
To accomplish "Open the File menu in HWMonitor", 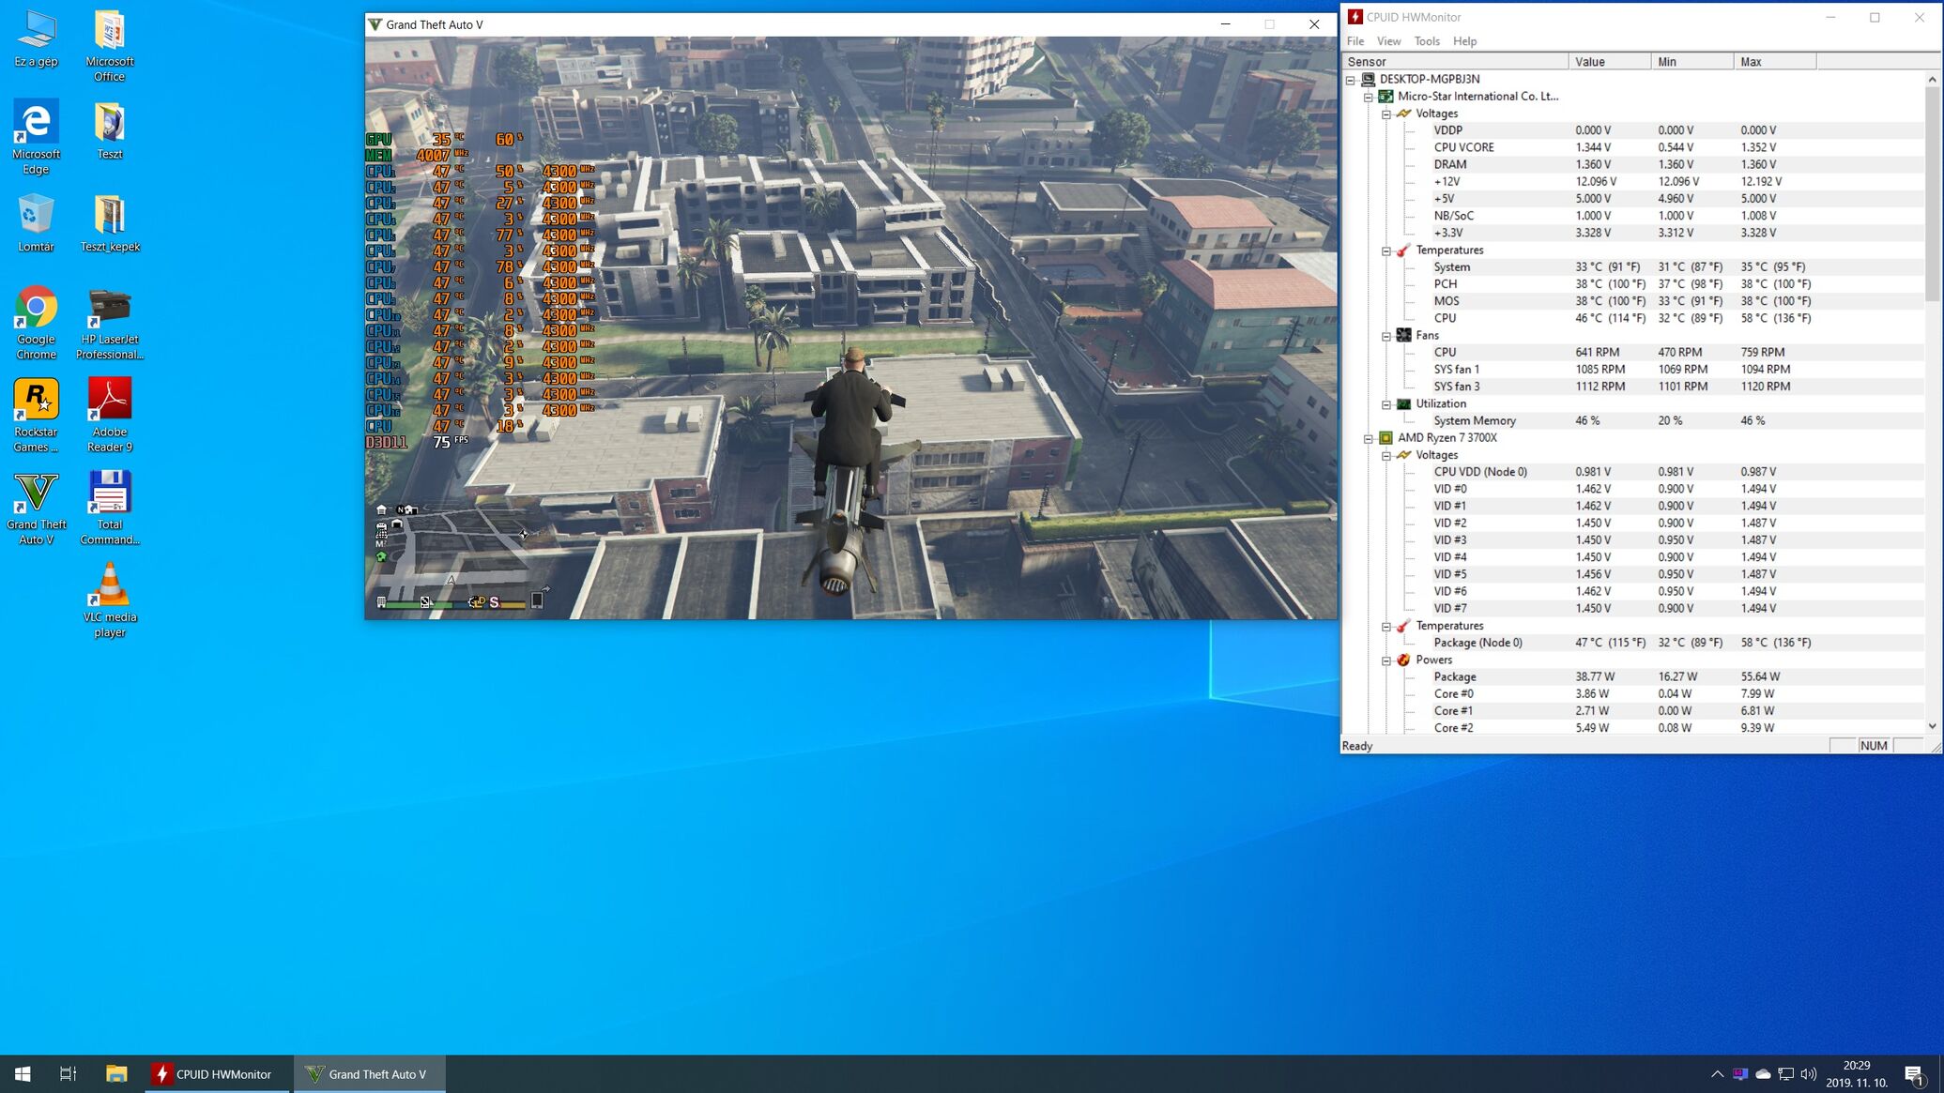I will tap(1355, 41).
